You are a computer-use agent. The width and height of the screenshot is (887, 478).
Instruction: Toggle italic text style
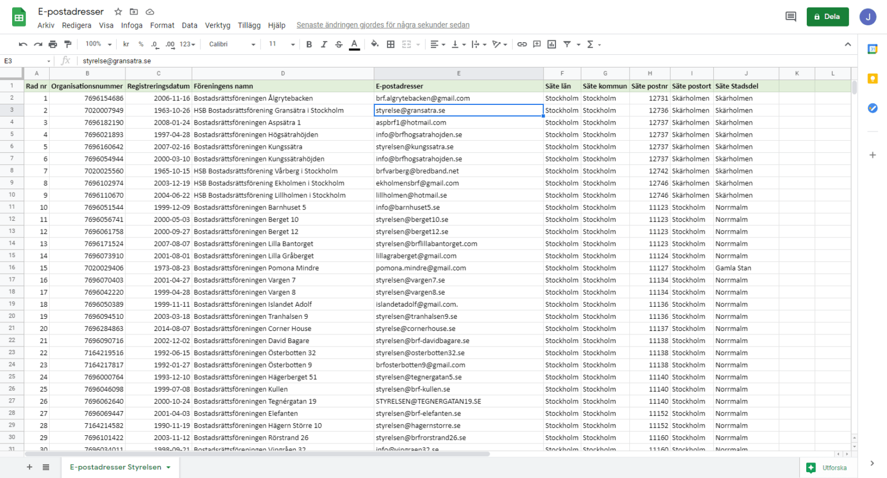tap(324, 44)
